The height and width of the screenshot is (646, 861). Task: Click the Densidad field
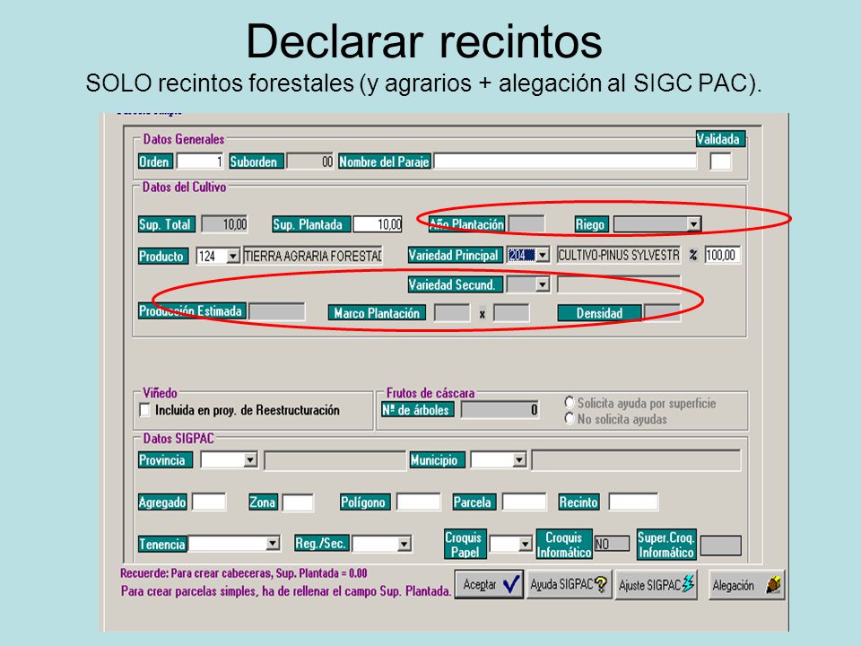pyautogui.click(x=662, y=313)
